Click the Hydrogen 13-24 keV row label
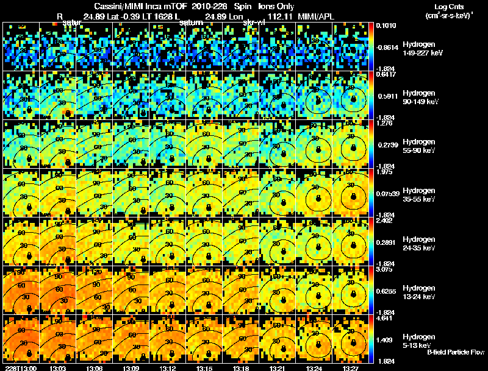Viewport: 488px width, 371px height. (419, 292)
